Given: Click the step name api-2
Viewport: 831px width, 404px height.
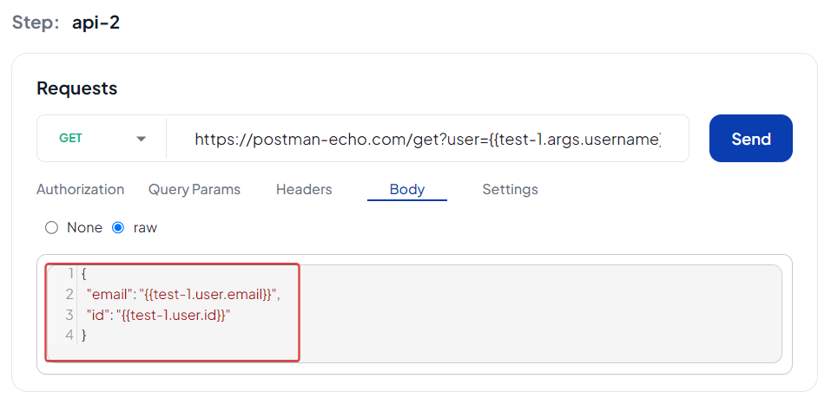Looking at the screenshot, I should (96, 23).
